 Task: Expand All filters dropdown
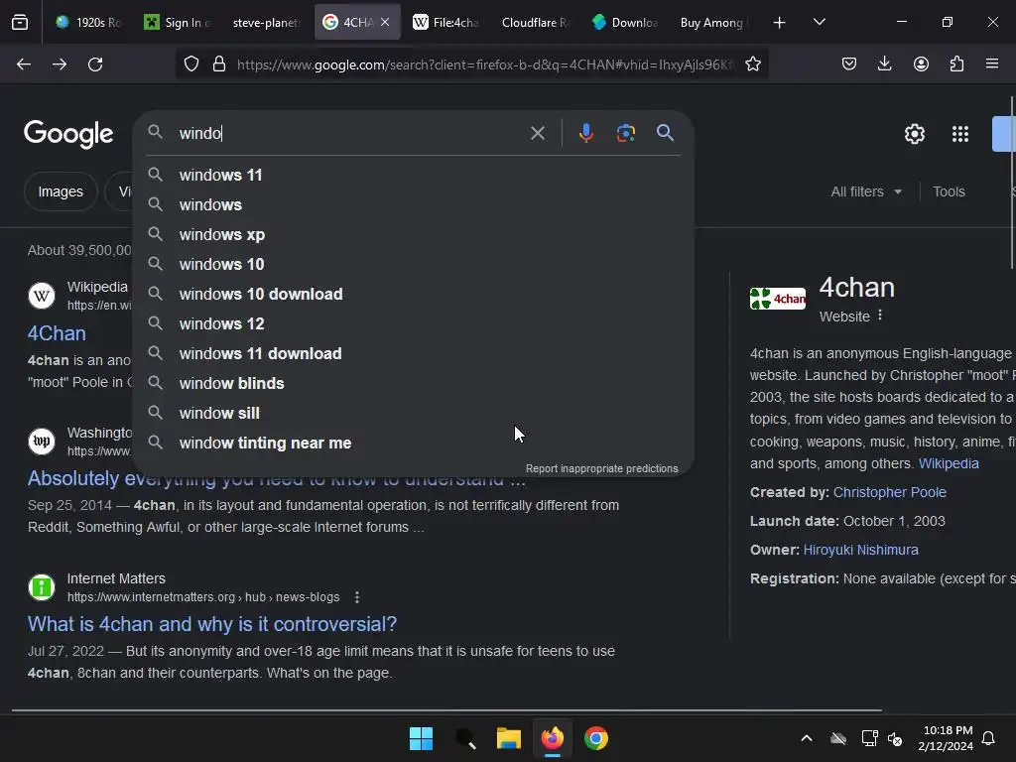[865, 191]
